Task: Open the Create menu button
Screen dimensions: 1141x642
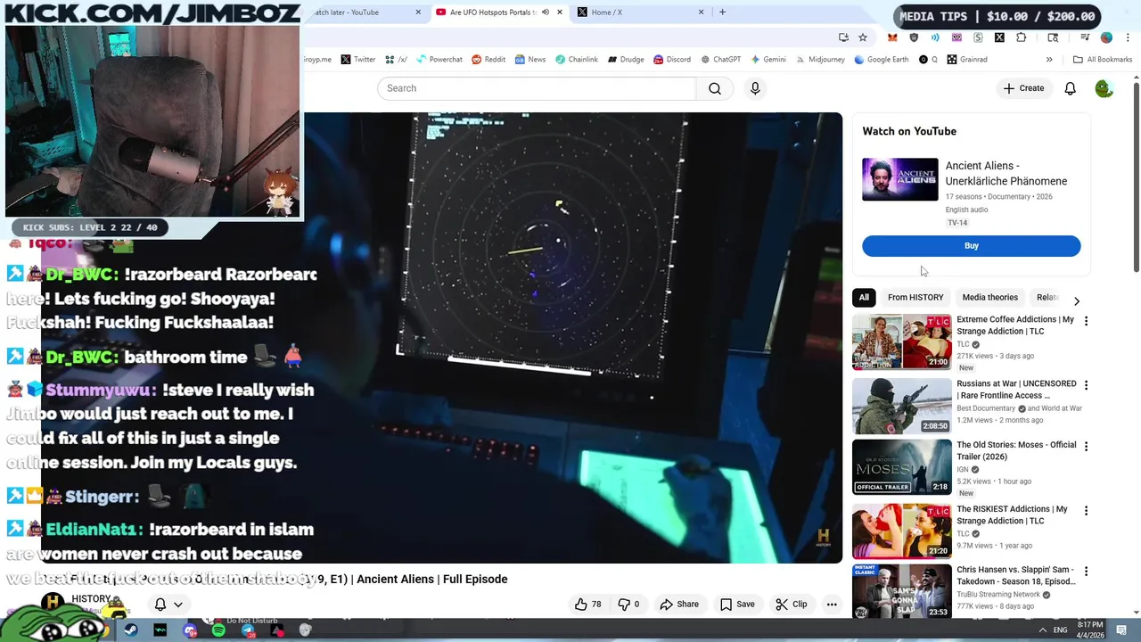Action: pyautogui.click(x=1023, y=88)
